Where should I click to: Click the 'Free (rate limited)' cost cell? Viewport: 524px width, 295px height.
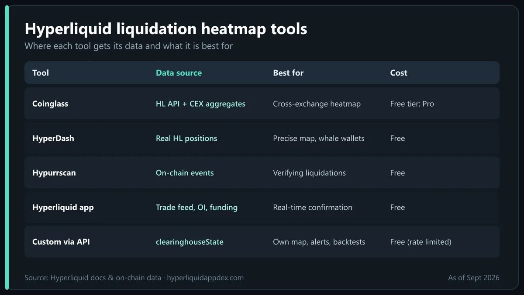[x=421, y=242]
